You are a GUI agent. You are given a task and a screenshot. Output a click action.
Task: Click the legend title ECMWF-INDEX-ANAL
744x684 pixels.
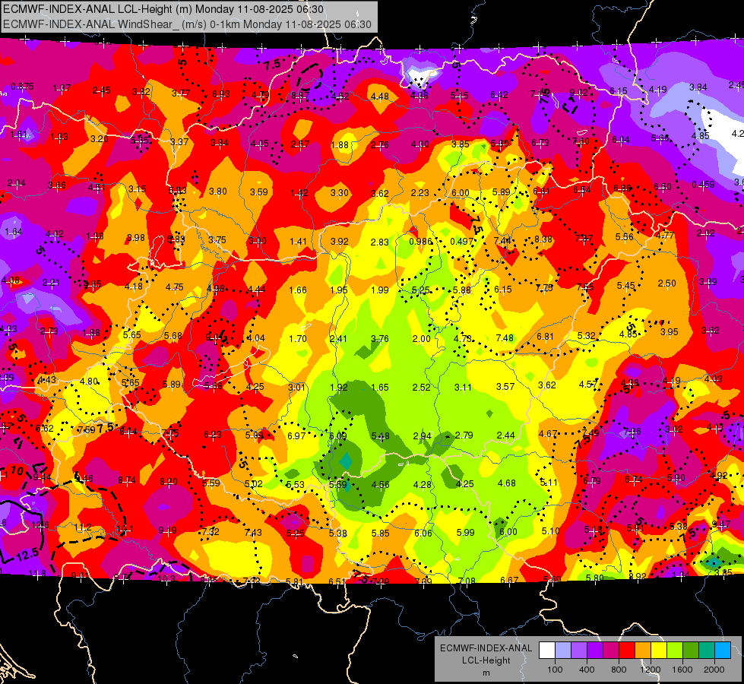(x=486, y=648)
